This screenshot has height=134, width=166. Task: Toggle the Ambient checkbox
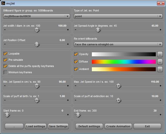76,69
